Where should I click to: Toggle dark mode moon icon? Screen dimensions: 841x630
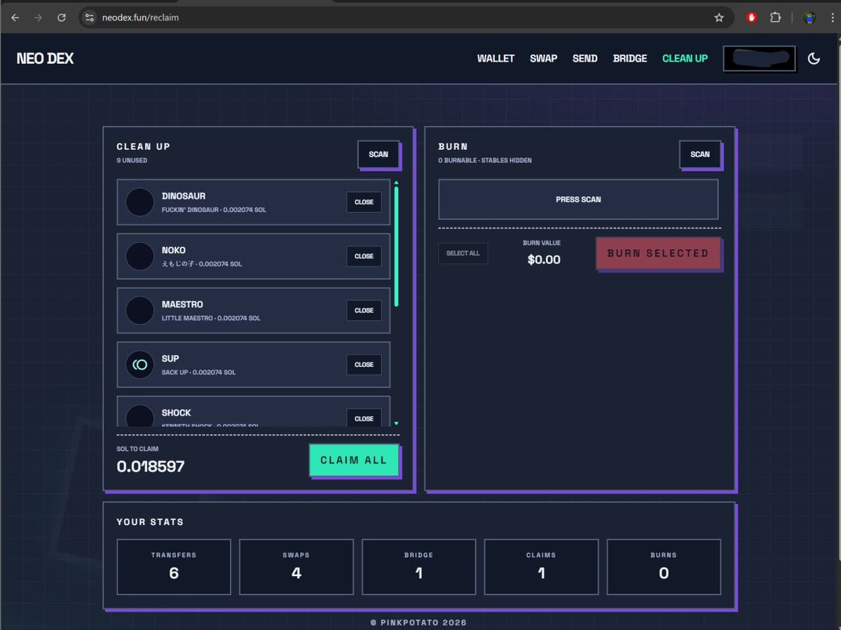pyautogui.click(x=814, y=59)
